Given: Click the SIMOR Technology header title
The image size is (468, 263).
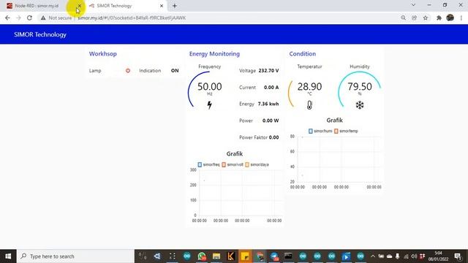Looking at the screenshot, I should pyautogui.click(x=40, y=34).
